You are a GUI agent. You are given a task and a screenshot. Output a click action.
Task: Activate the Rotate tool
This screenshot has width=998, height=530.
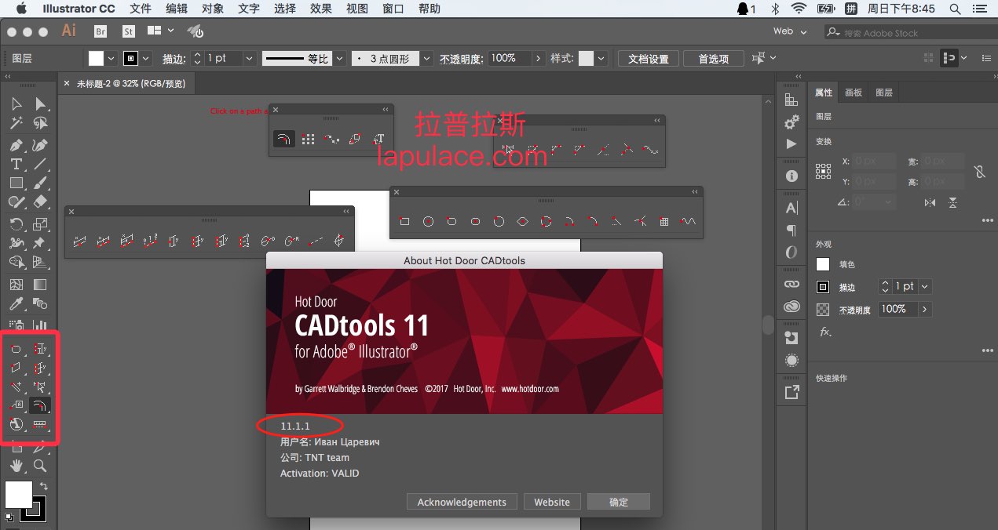pos(16,224)
